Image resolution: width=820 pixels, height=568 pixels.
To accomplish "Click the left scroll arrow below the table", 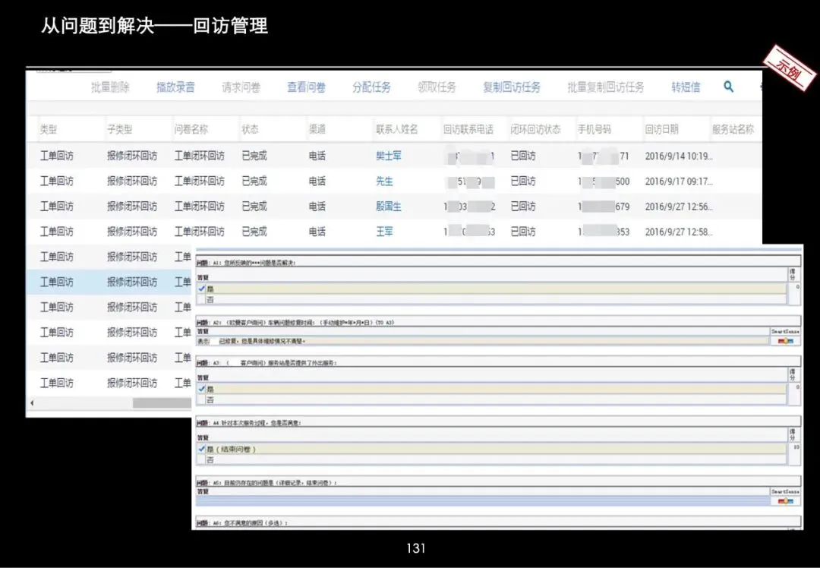I will point(33,402).
